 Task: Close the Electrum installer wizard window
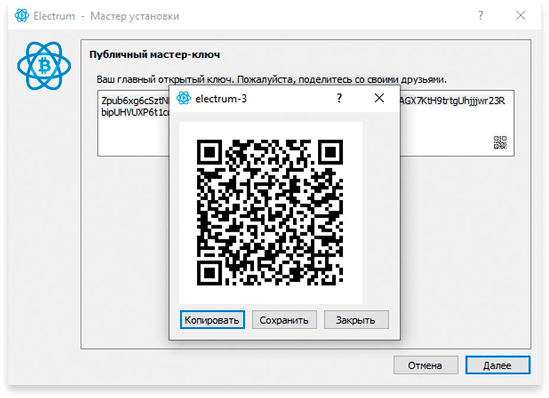click(521, 16)
